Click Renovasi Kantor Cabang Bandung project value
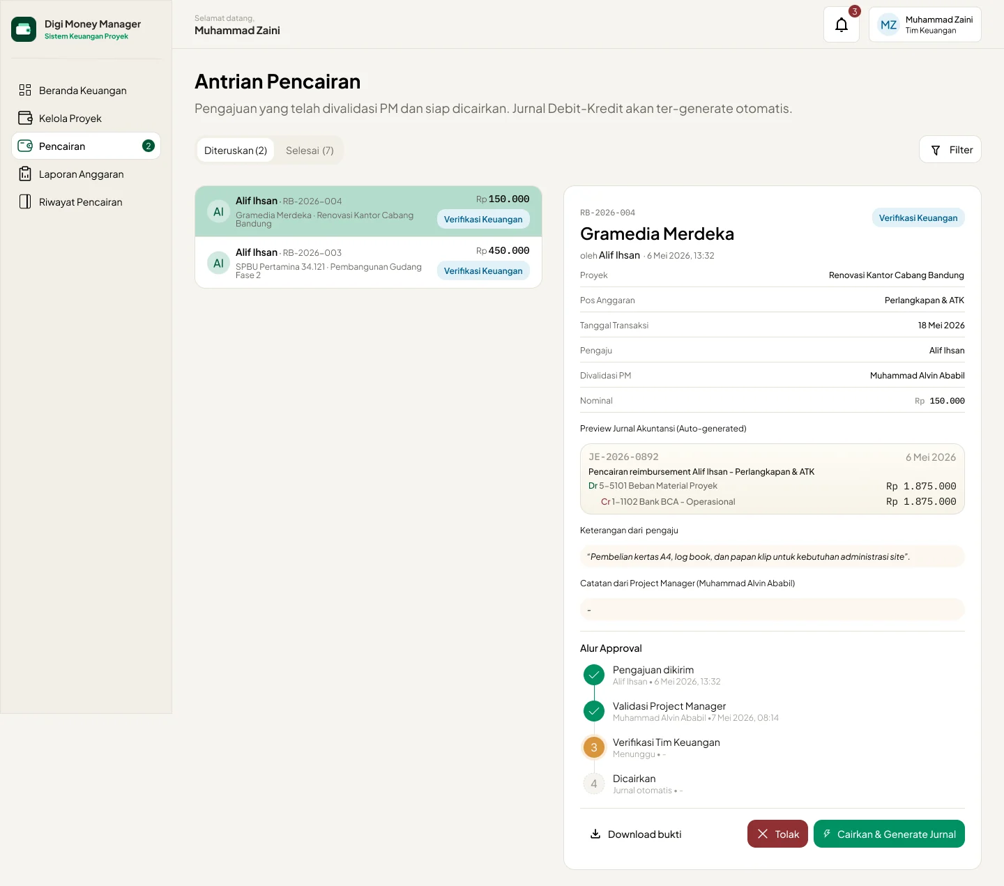This screenshot has width=1004, height=886. click(897, 275)
